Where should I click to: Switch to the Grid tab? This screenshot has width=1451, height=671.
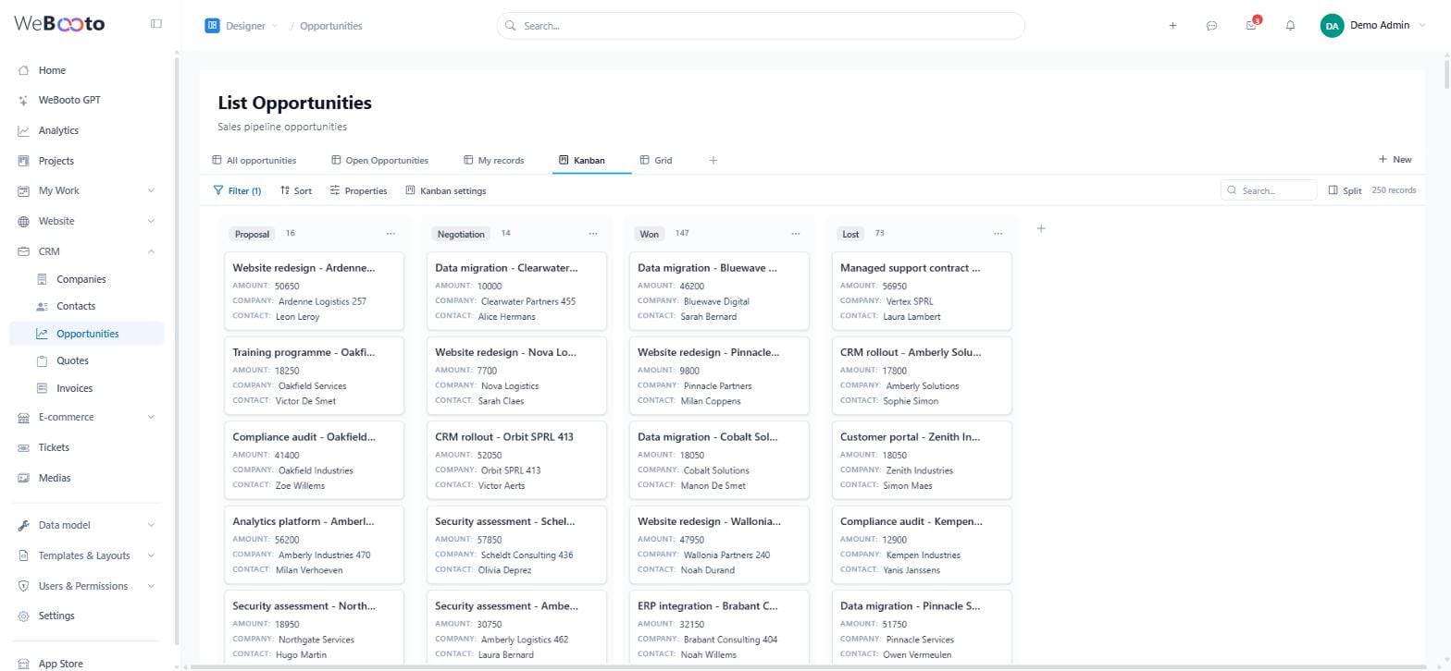pyautogui.click(x=656, y=161)
